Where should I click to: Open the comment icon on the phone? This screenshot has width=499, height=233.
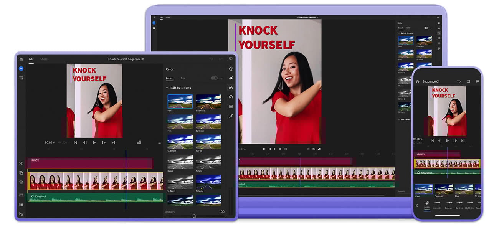tap(478, 81)
